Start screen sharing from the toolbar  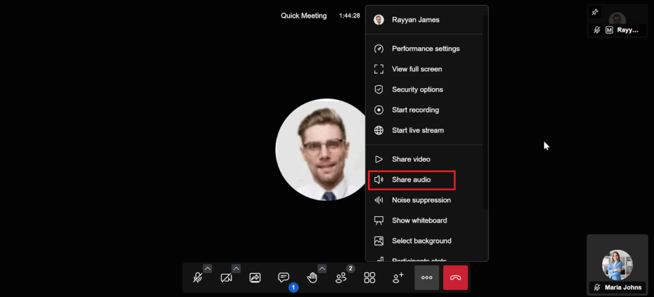tap(255, 278)
